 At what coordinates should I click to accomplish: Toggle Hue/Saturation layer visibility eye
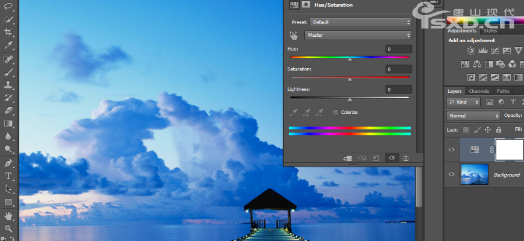tap(452, 150)
